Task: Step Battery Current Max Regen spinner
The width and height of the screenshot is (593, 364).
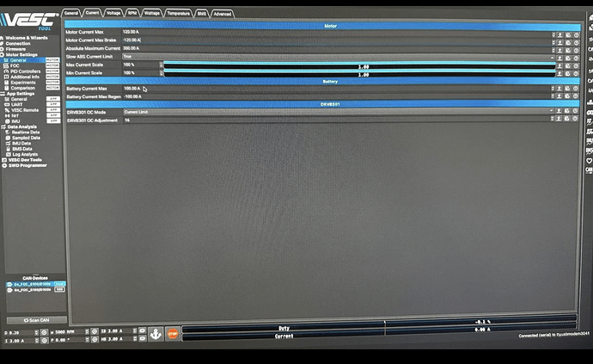Action: coord(553,96)
